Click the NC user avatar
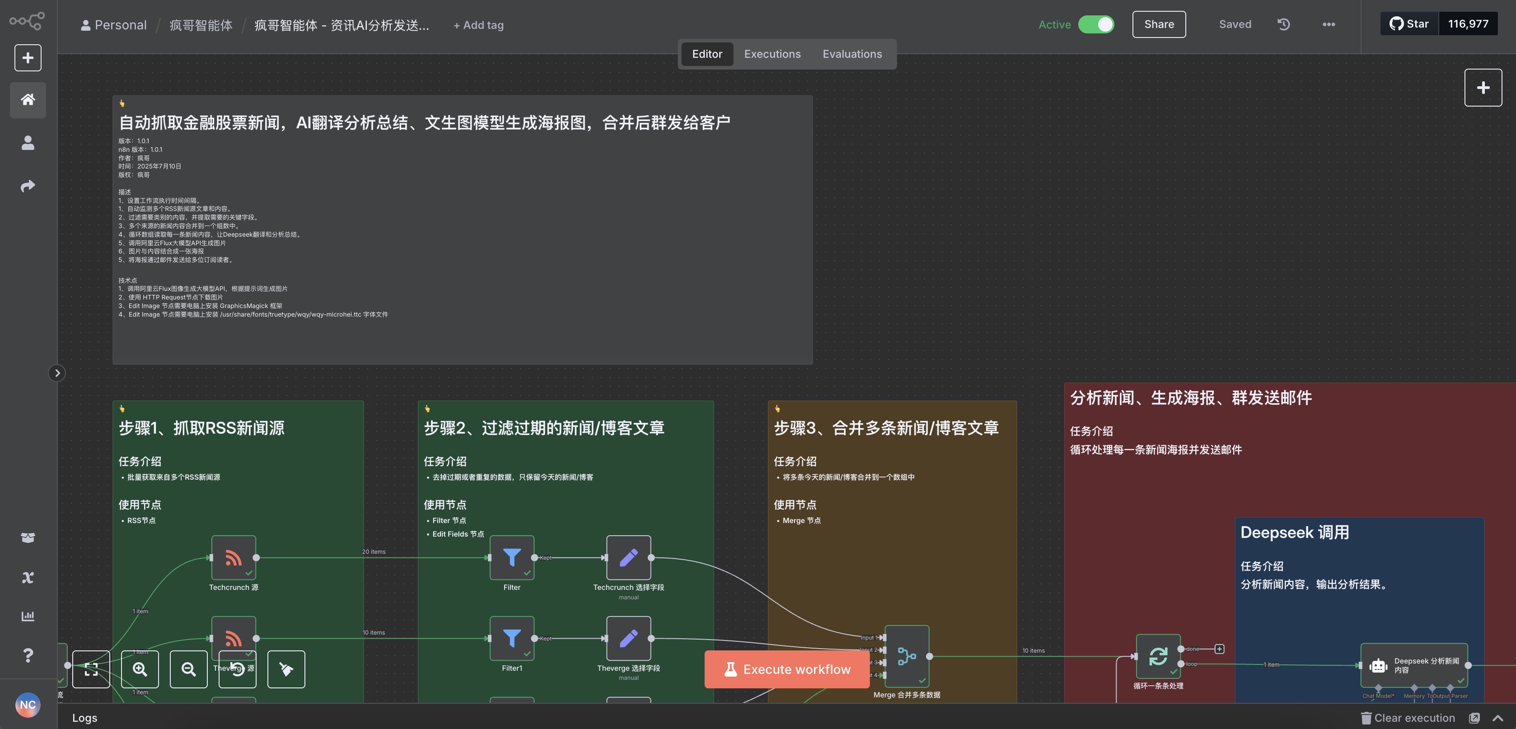This screenshot has height=729, width=1516. click(28, 705)
